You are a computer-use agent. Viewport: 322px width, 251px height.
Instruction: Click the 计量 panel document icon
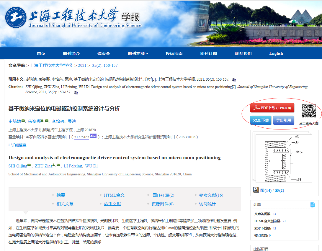pyautogui.click(x=313, y=205)
